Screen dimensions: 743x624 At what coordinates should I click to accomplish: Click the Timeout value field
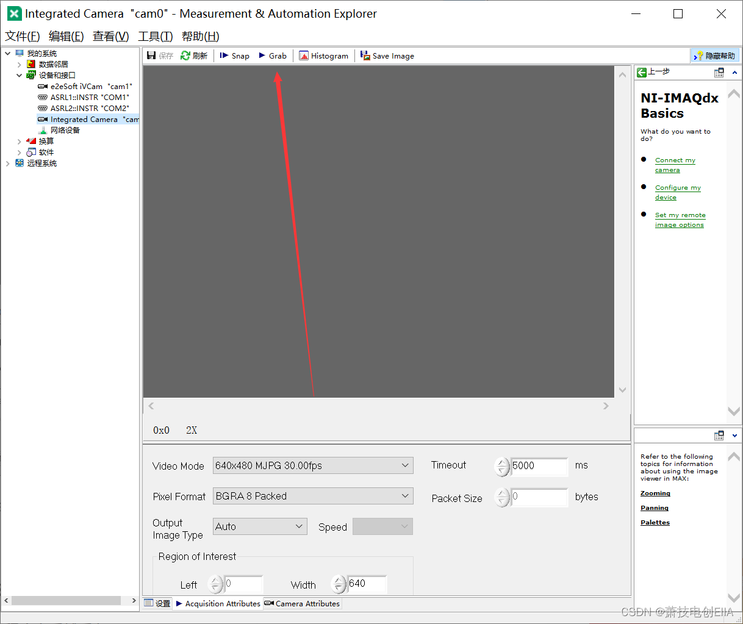coord(539,466)
